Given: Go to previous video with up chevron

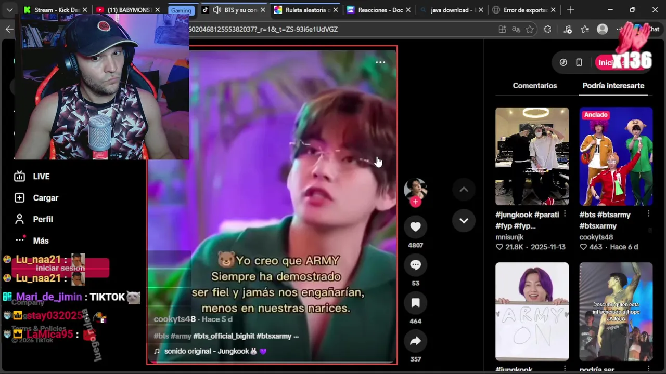Looking at the screenshot, I should tap(464, 190).
